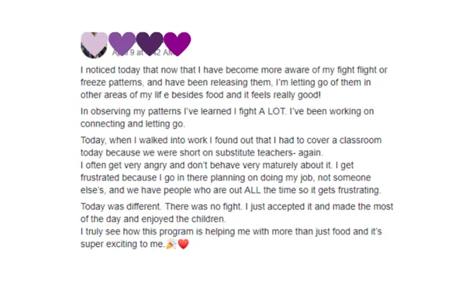469x293 pixels.
Task: Click the red heart emoji after post
Action: tap(184, 244)
